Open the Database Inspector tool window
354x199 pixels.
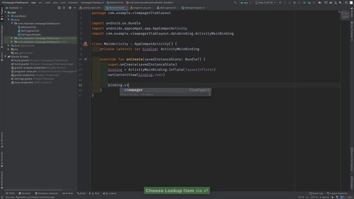tap(46, 193)
